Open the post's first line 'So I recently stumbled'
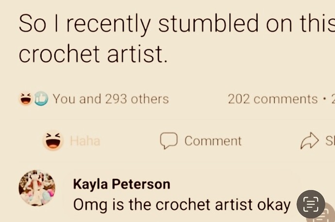This screenshot has height=222, width=335. click(177, 23)
